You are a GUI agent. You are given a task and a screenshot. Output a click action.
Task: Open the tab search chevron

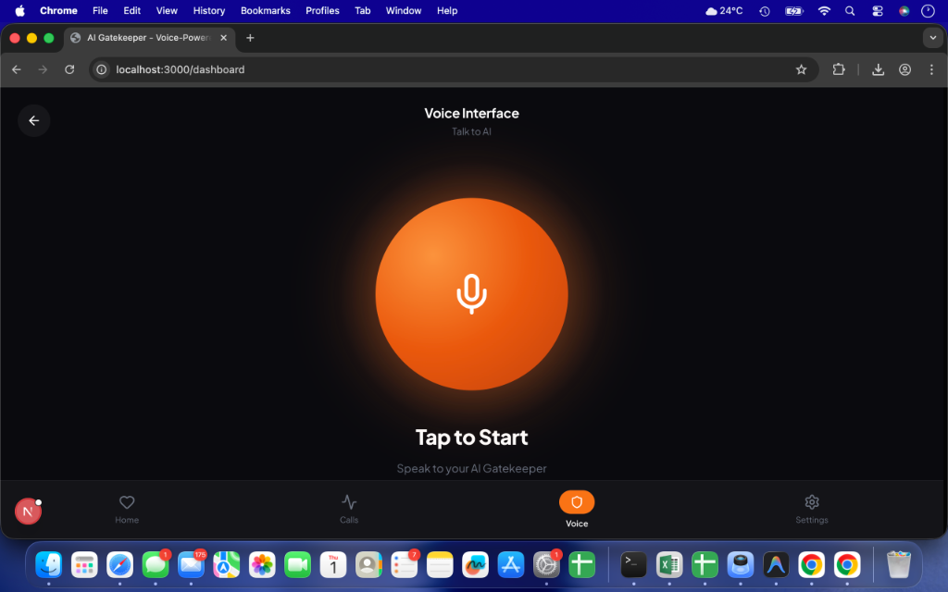tap(932, 38)
